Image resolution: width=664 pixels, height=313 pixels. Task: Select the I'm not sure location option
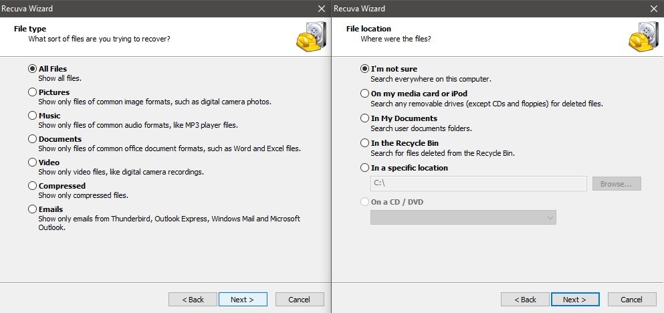(x=364, y=69)
